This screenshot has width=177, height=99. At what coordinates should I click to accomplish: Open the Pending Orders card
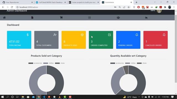[x=128, y=40]
